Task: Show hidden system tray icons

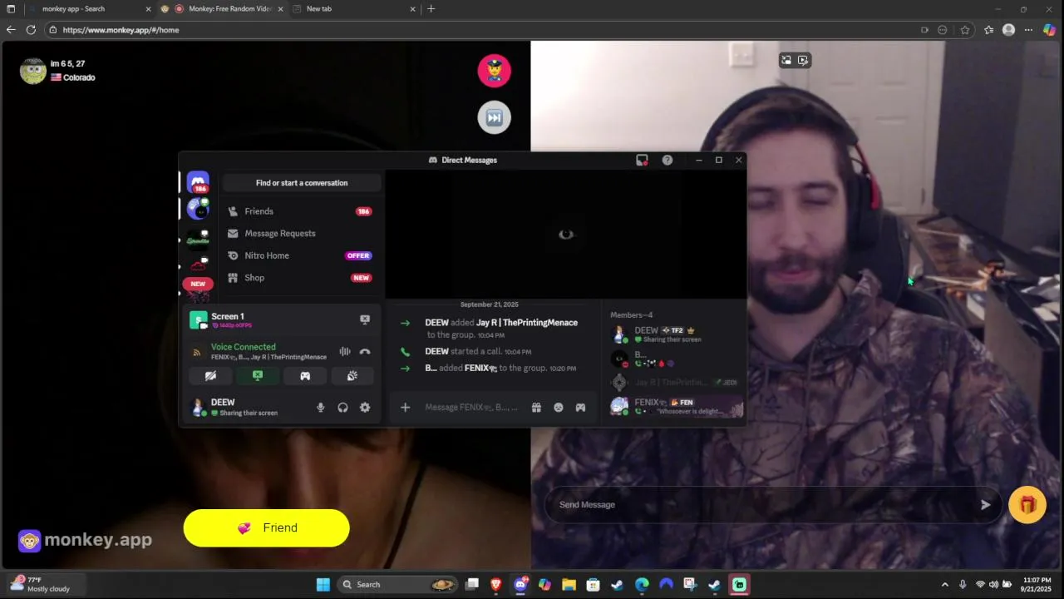Action: pos(944,584)
